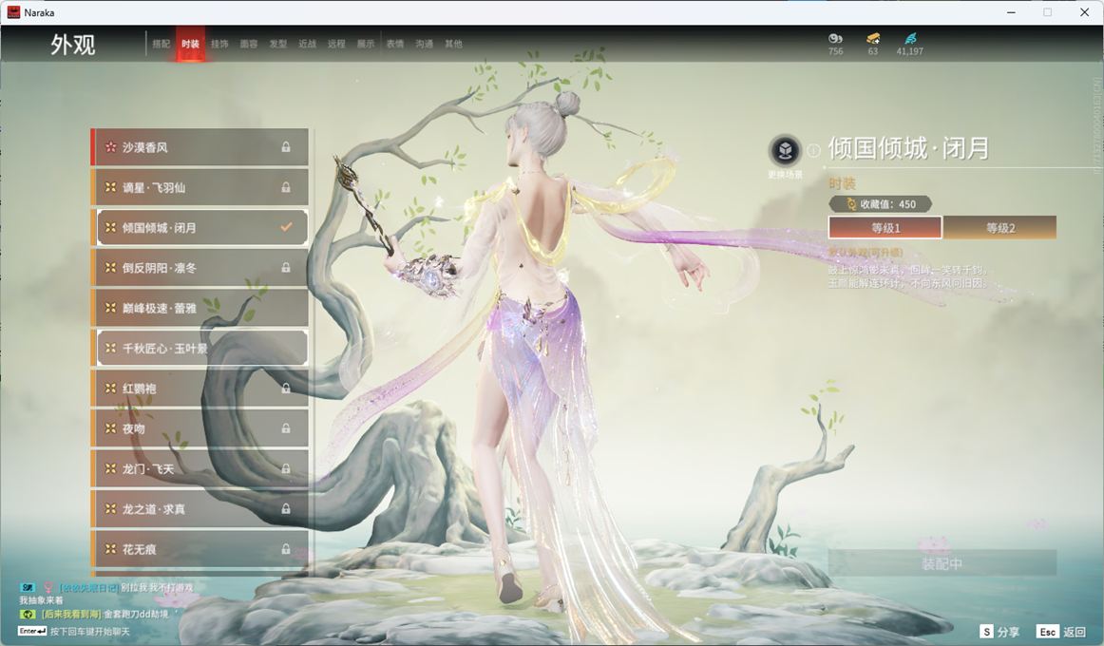Click the S 分享 share button
1104x646 pixels.
pyautogui.click(x=999, y=632)
